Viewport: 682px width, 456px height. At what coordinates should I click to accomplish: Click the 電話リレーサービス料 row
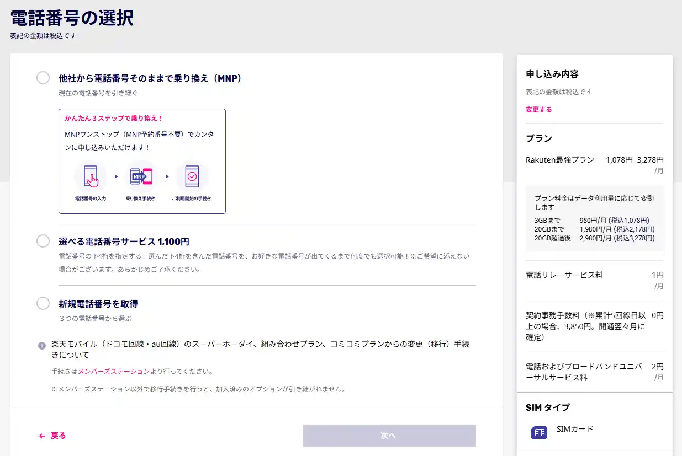point(594,280)
